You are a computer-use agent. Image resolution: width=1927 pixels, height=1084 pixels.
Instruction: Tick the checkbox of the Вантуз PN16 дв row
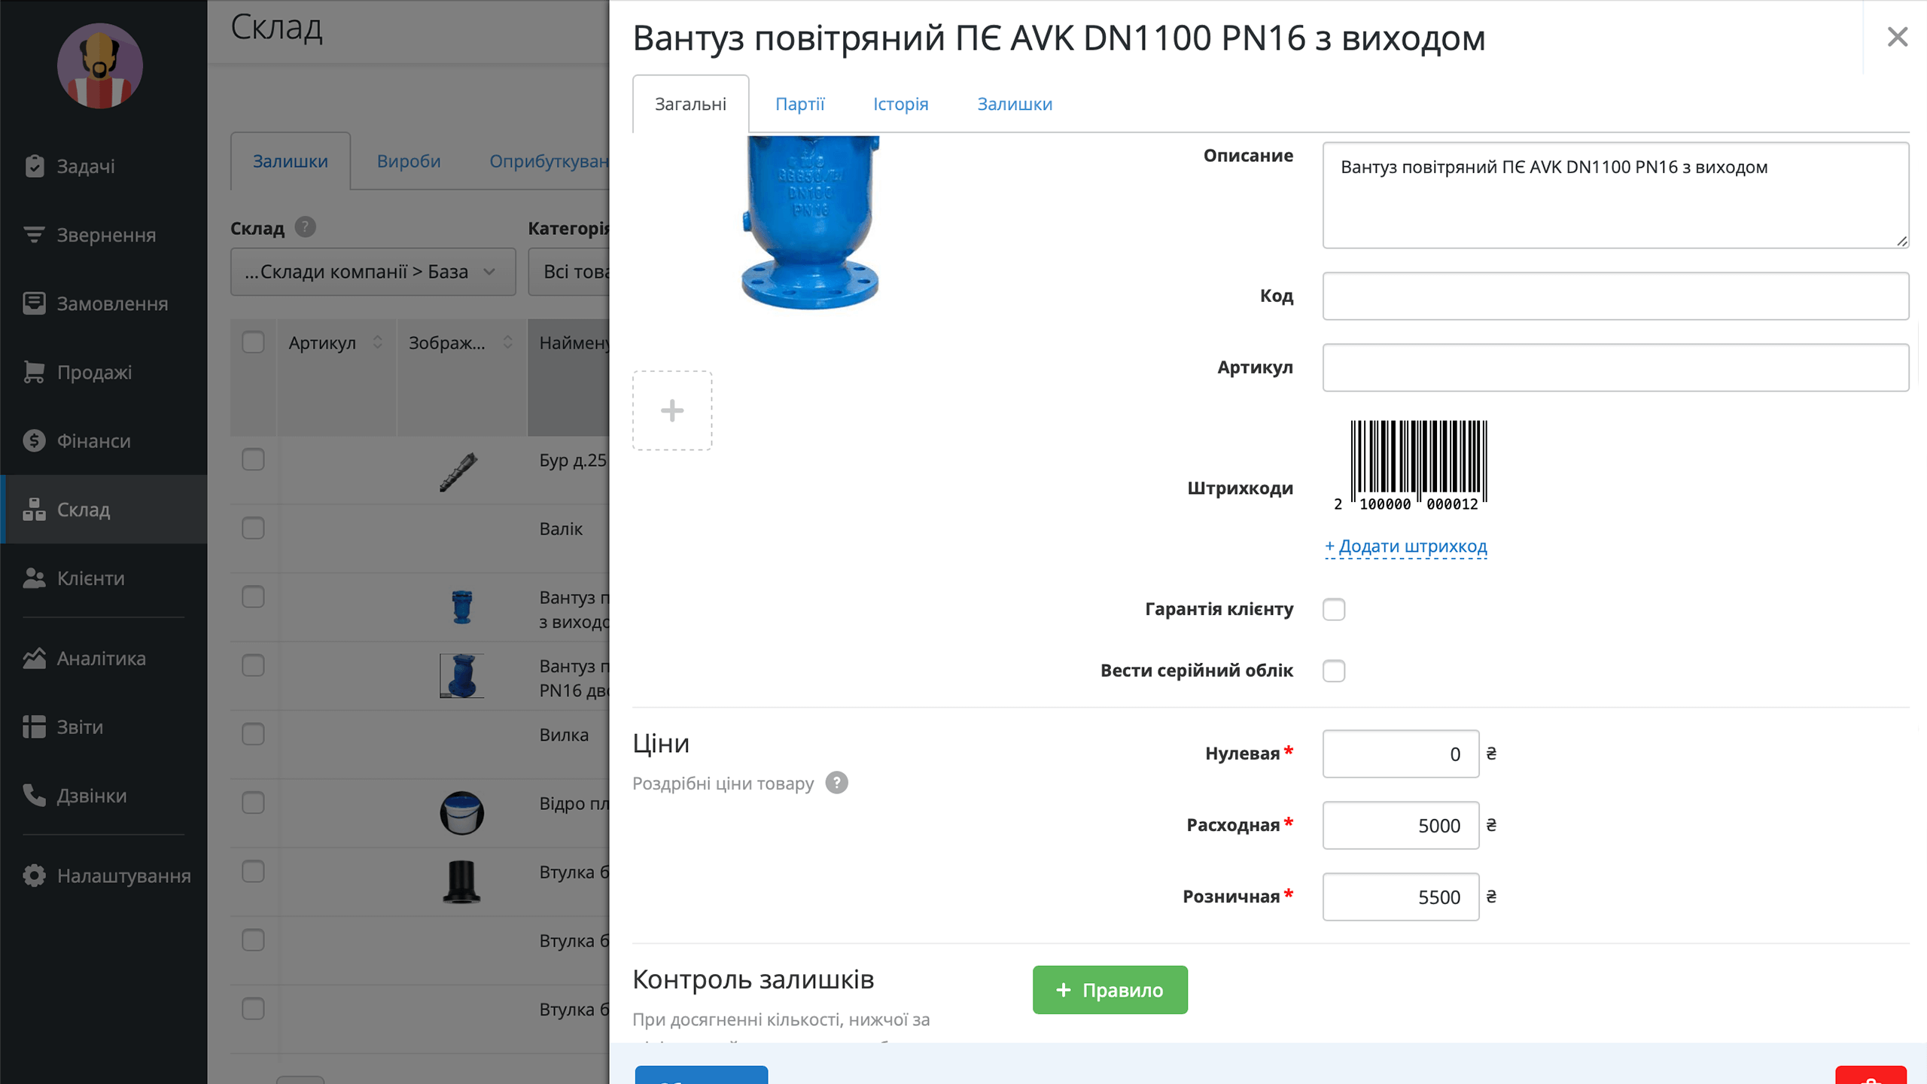(253, 665)
